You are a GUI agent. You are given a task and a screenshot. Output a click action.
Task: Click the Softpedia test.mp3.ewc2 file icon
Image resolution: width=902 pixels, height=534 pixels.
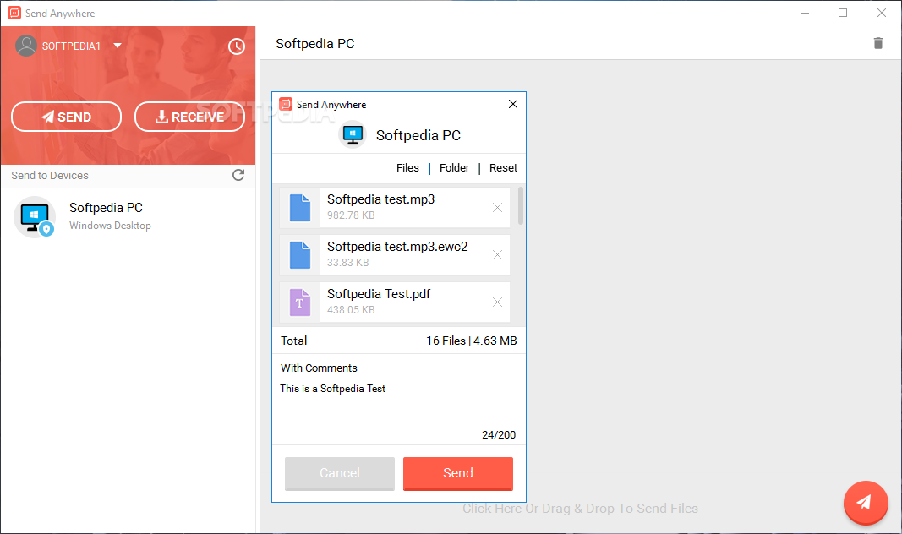click(300, 254)
